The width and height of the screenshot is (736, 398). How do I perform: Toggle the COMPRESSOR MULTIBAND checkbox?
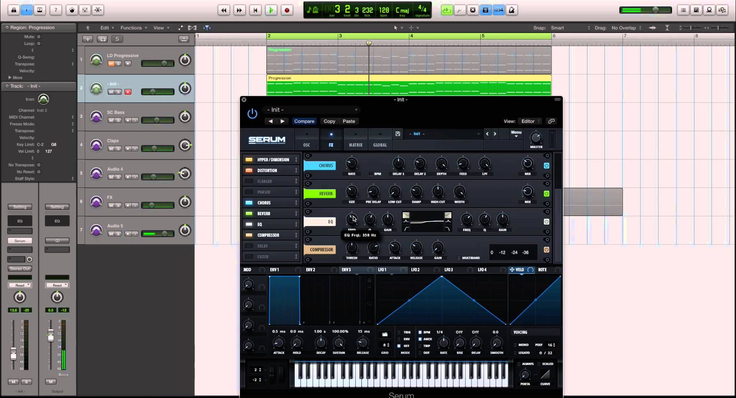coord(459,258)
